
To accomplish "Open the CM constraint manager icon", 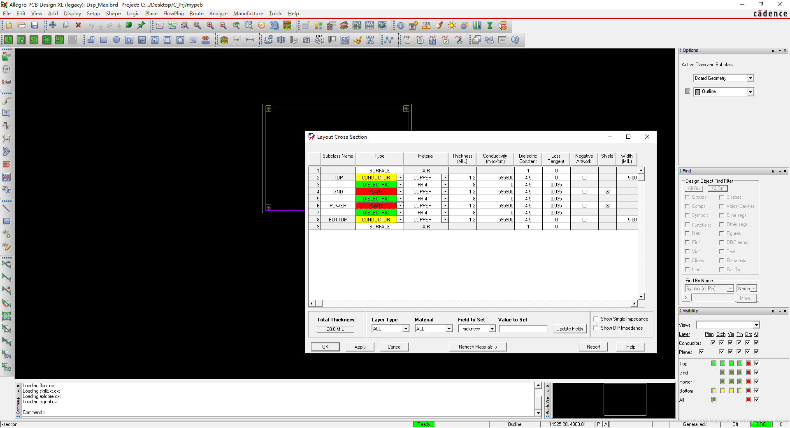I will pyautogui.click(x=357, y=26).
